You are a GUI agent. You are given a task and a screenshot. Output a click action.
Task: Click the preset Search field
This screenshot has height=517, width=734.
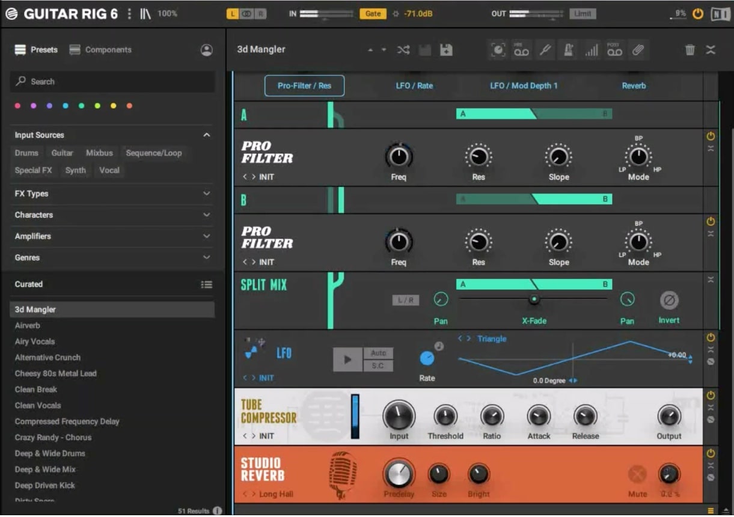pyautogui.click(x=112, y=81)
